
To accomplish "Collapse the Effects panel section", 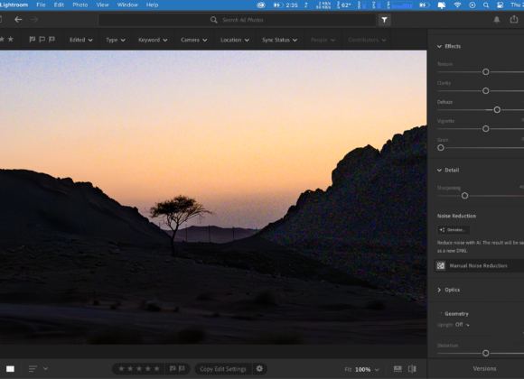I will click(439, 46).
